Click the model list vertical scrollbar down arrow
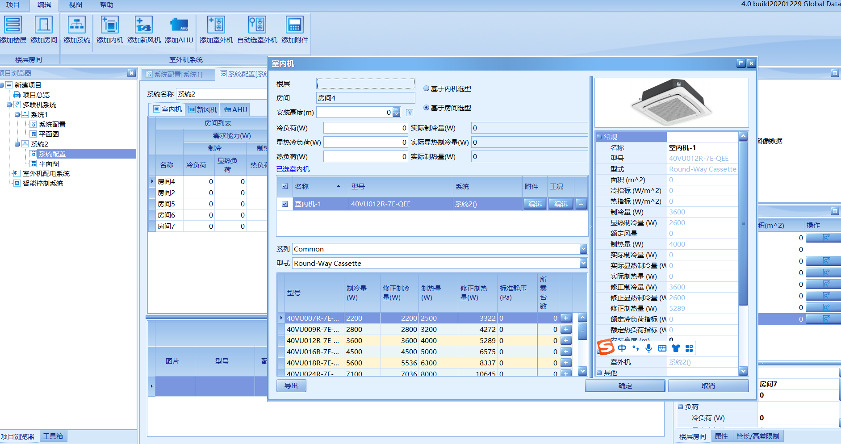 [582, 371]
